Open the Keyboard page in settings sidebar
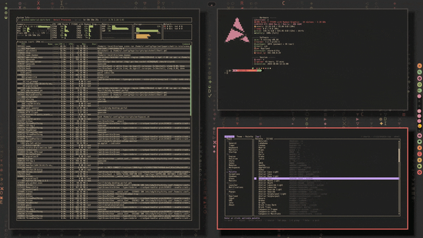Viewport: 423px width, 238px height. coord(233,147)
